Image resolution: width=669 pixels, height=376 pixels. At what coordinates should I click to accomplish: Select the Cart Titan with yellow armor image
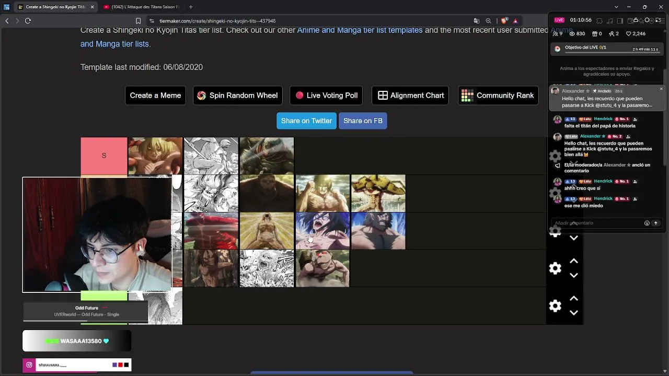378,193
